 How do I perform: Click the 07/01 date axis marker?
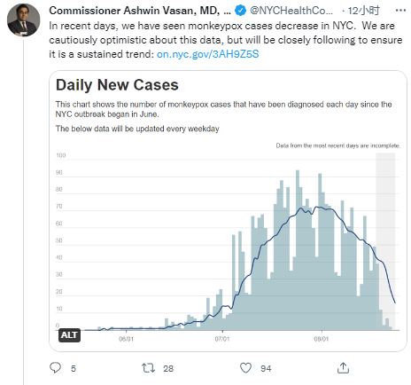click(x=222, y=339)
